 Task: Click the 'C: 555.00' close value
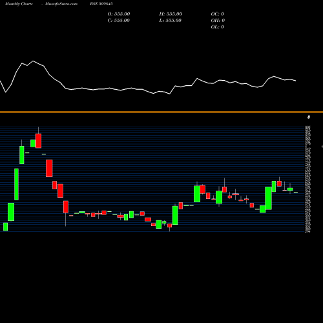click(119, 21)
